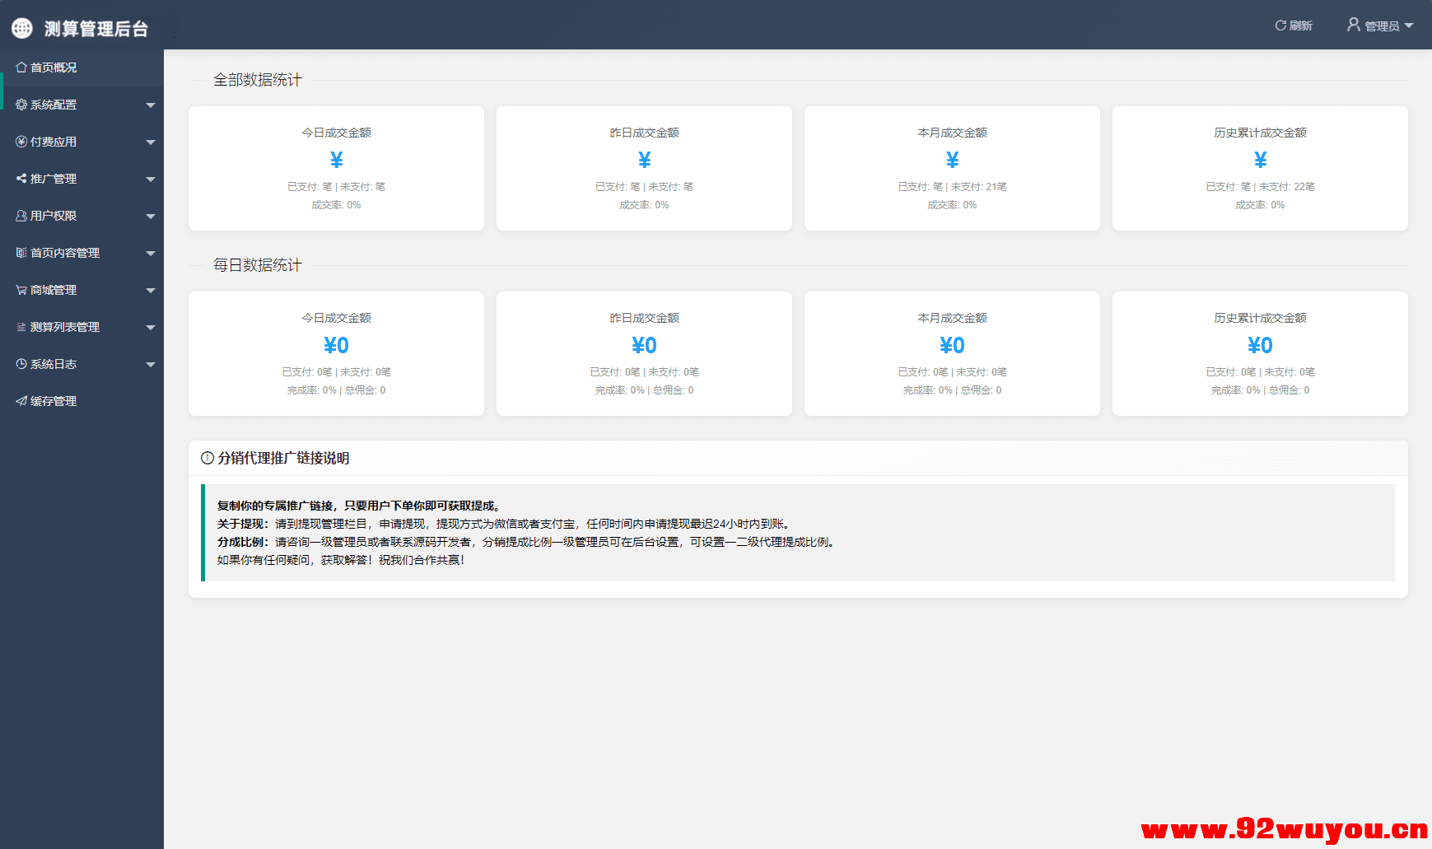Click the 测算管理后台 title link

pos(96,29)
